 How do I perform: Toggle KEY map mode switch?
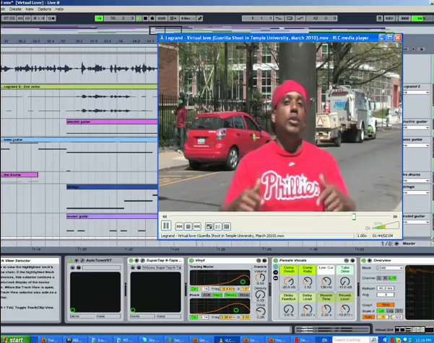point(389,18)
